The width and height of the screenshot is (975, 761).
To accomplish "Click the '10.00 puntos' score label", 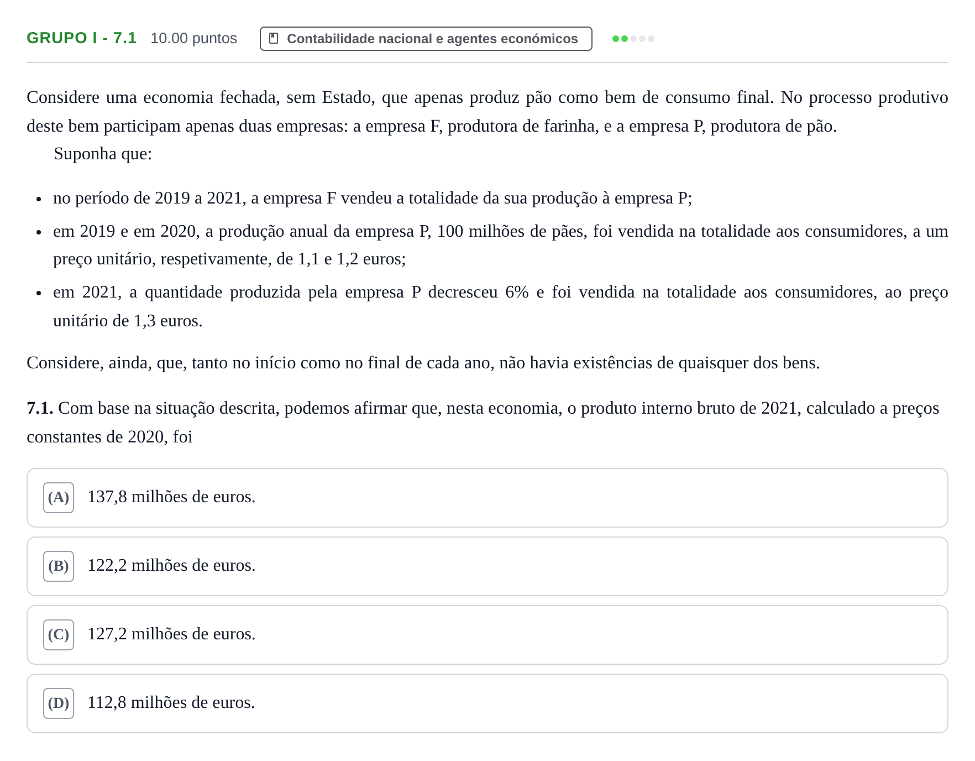I will tap(194, 38).
